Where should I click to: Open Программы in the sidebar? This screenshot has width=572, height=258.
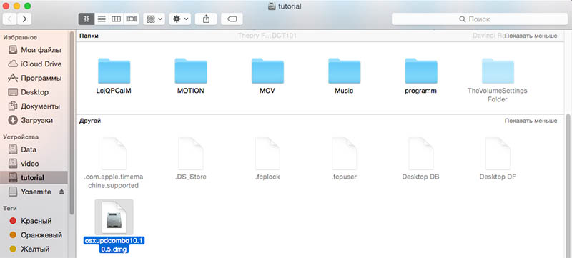click(x=34, y=79)
